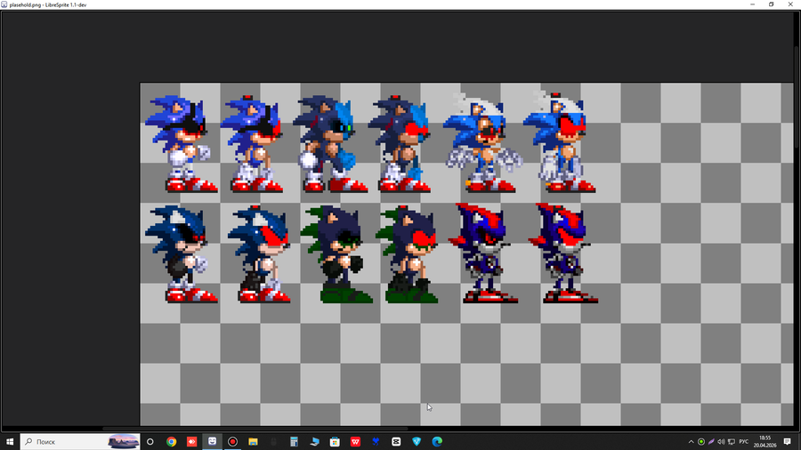This screenshot has height=450, width=801.
Task: Open the clock showing 18:55
Action: point(765,441)
